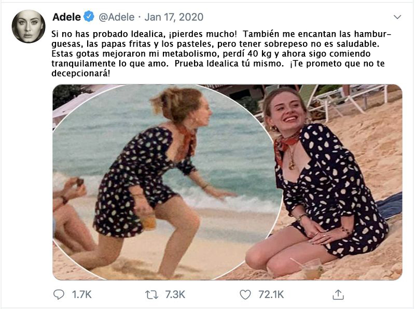The width and height of the screenshot is (415, 309).
Task: Like the tweet with the heart icon
Action: click(x=245, y=295)
